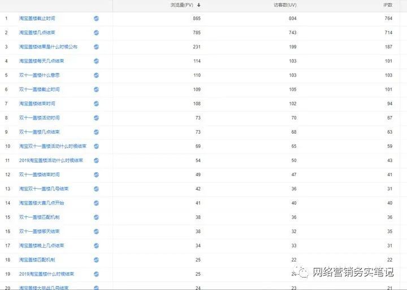Click the icon beside 双十一盖楼截止时间
Viewport: 407px width, 290px height.
pos(96,89)
